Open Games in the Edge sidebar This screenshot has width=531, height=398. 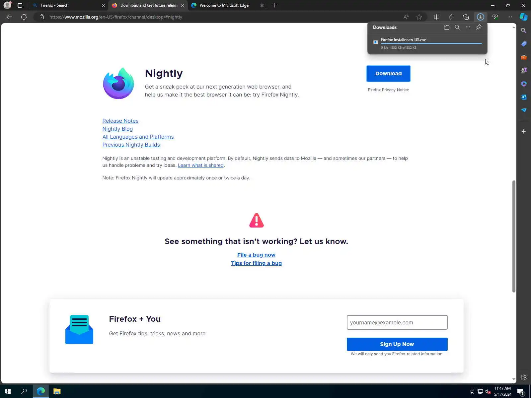point(524,70)
